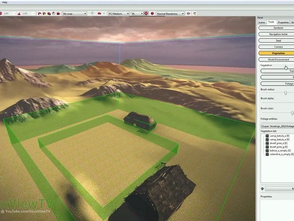Open the PC Medium quality dropdown
294x221 pixels.
coord(119,14)
